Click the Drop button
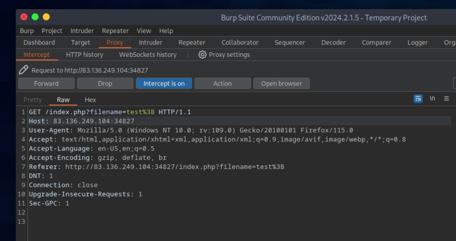 (105, 84)
